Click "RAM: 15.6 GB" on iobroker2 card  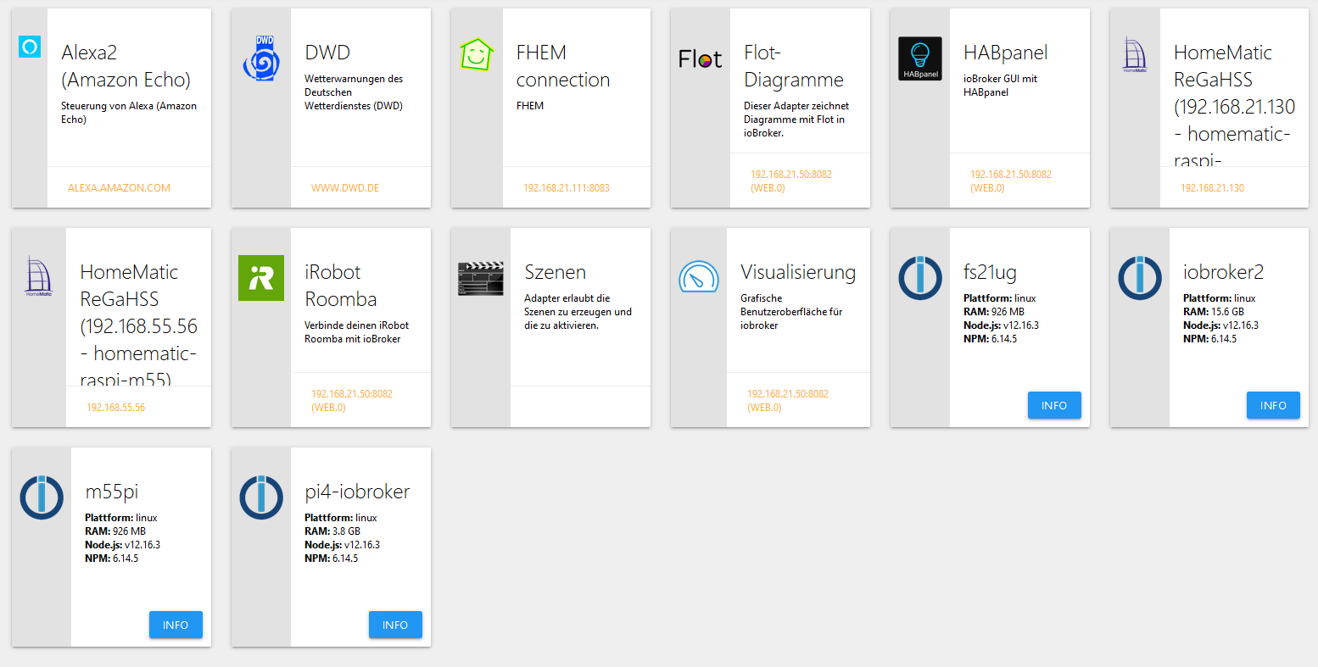click(x=1214, y=312)
